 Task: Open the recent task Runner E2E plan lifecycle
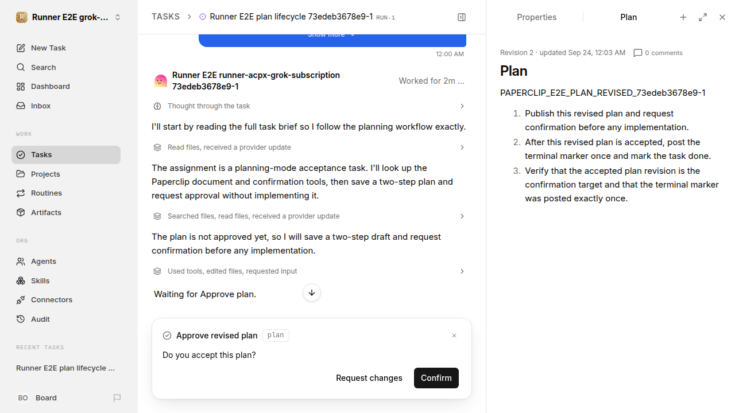click(66, 368)
